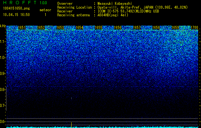This screenshot has height=128, width=201.
Task: Click the 1.0 kHz axis label
Action: (3, 58)
